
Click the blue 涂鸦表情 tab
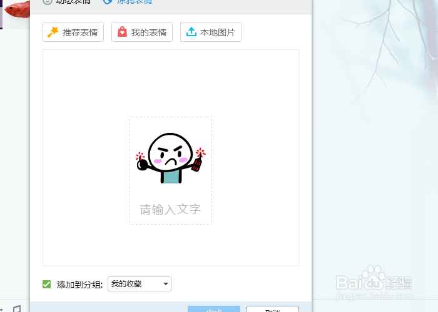pos(128,2)
